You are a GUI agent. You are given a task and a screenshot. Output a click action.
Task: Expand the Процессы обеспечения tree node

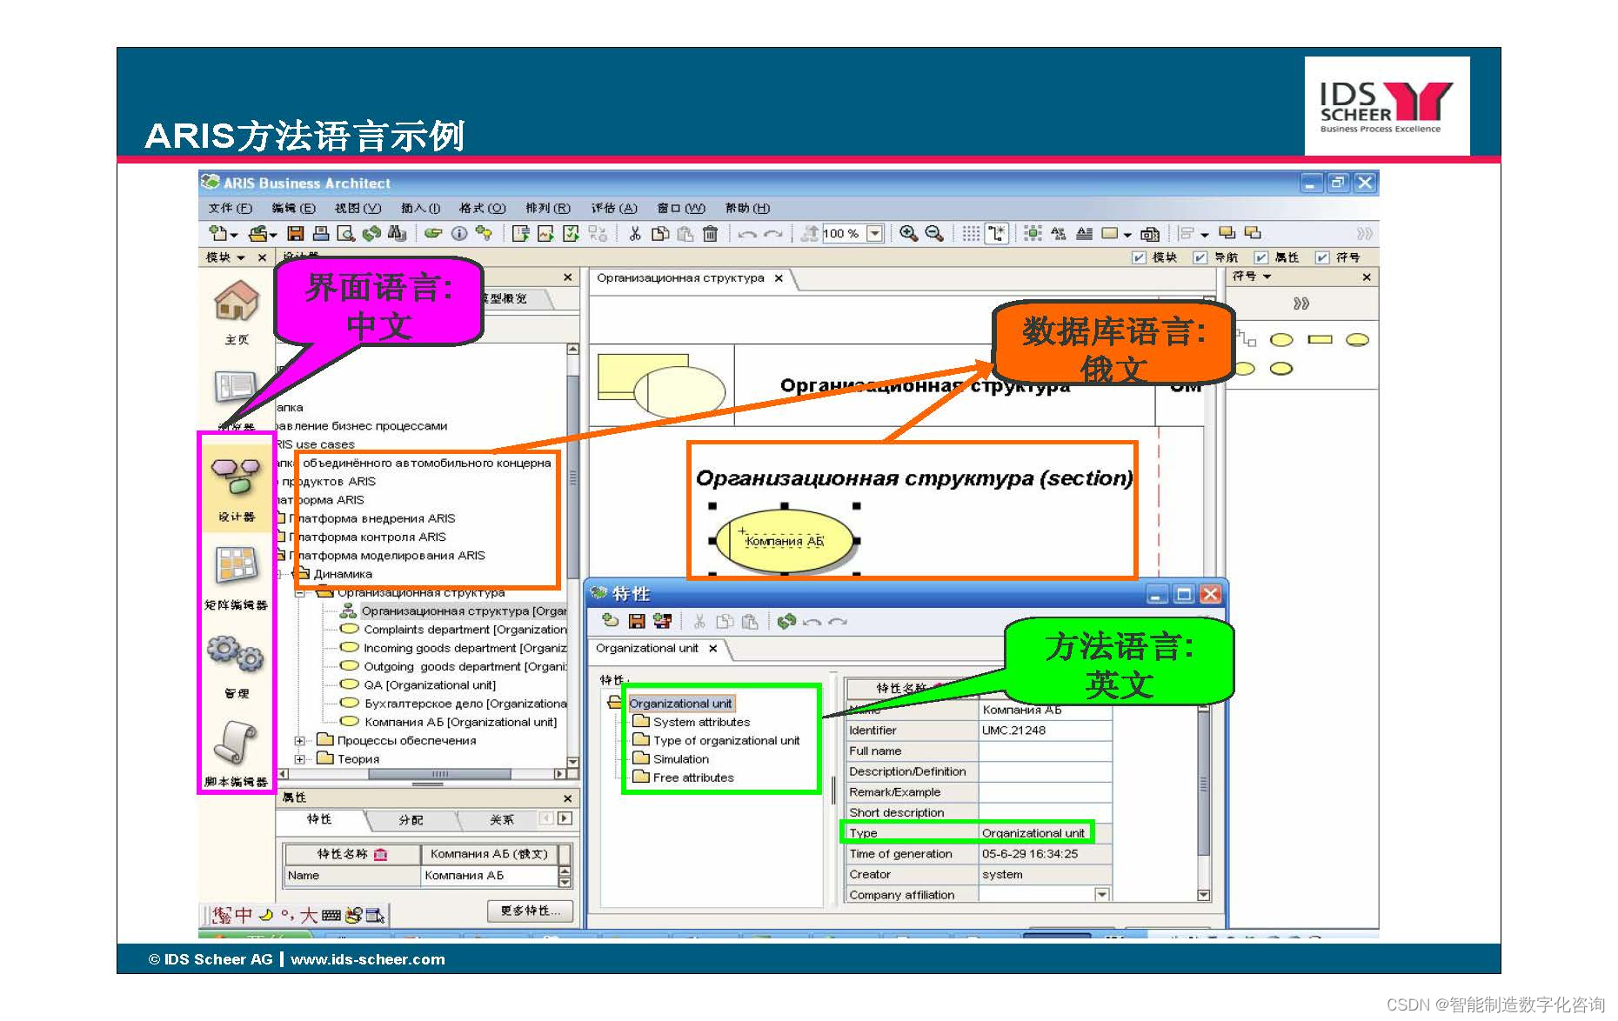tap(299, 741)
